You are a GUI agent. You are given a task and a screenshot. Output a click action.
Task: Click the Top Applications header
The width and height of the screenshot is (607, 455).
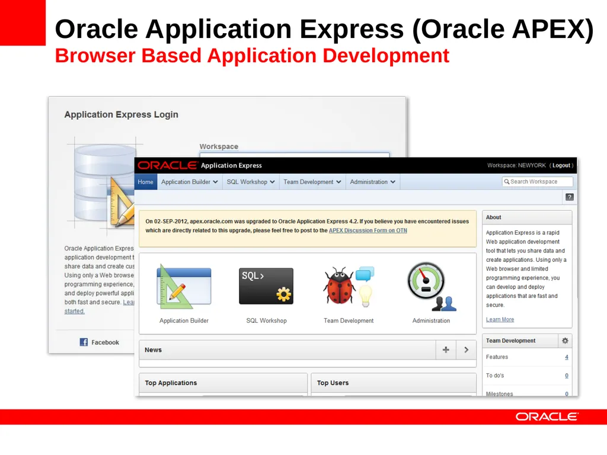pyautogui.click(x=223, y=383)
